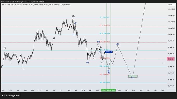
Task: Click the 2026 year label on time axis
Action: [x=83, y=90]
